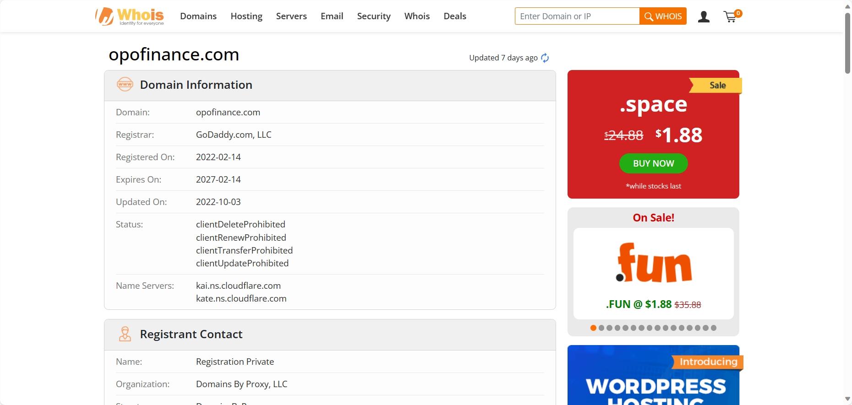Image resolution: width=852 pixels, height=405 pixels.
Task: Click updated date 2022-10-03
Action: (x=218, y=202)
